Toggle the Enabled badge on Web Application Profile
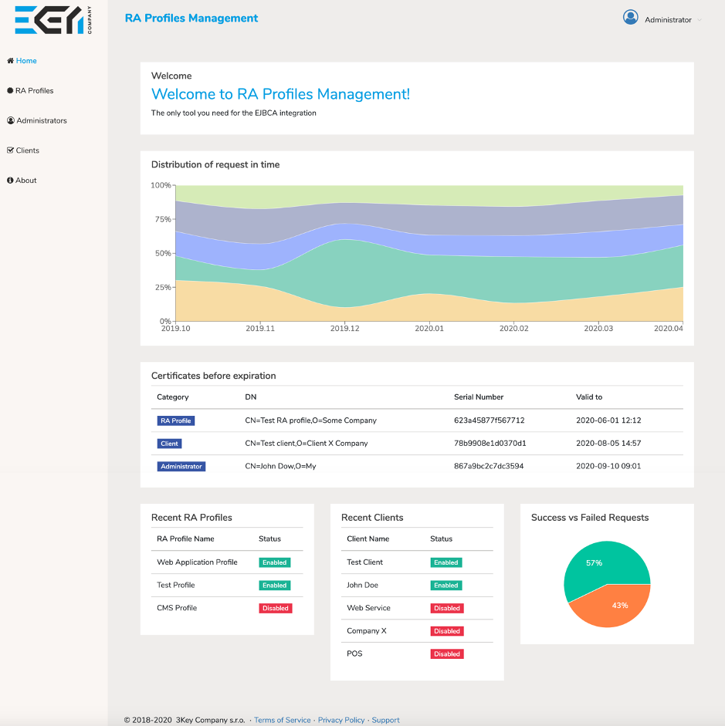This screenshot has height=726, width=725. (x=274, y=562)
